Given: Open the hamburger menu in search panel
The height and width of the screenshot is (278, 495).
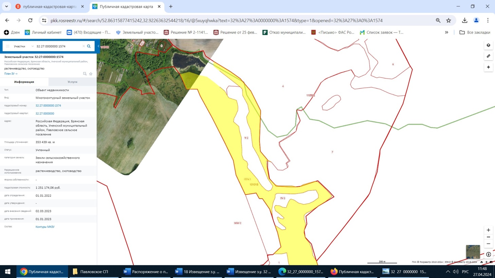Looking at the screenshot, I should pyautogui.click(x=7, y=46).
